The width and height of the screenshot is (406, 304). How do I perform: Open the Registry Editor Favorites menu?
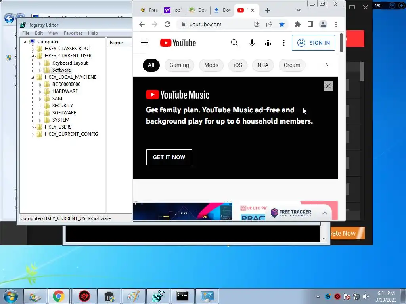(73, 33)
